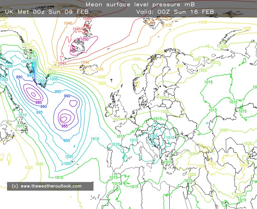Click the 1010 label in the Bay of Biscay
The image size is (257, 209).
115,144
